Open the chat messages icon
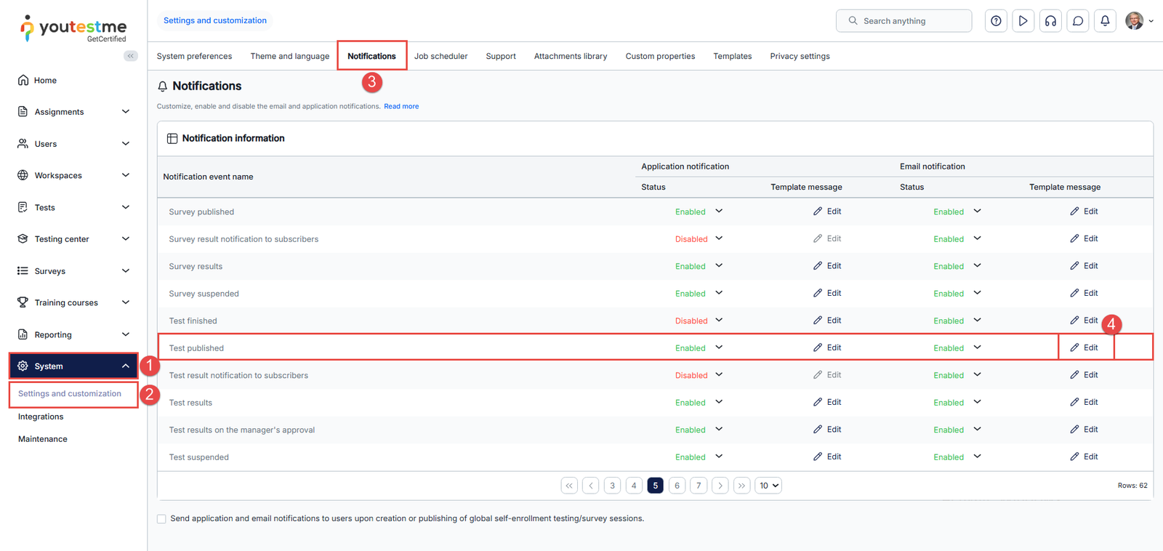 (x=1078, y=21)
